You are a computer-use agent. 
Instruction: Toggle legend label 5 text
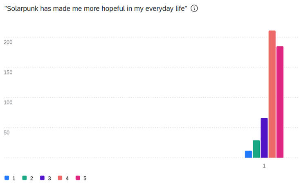(85, 178)
